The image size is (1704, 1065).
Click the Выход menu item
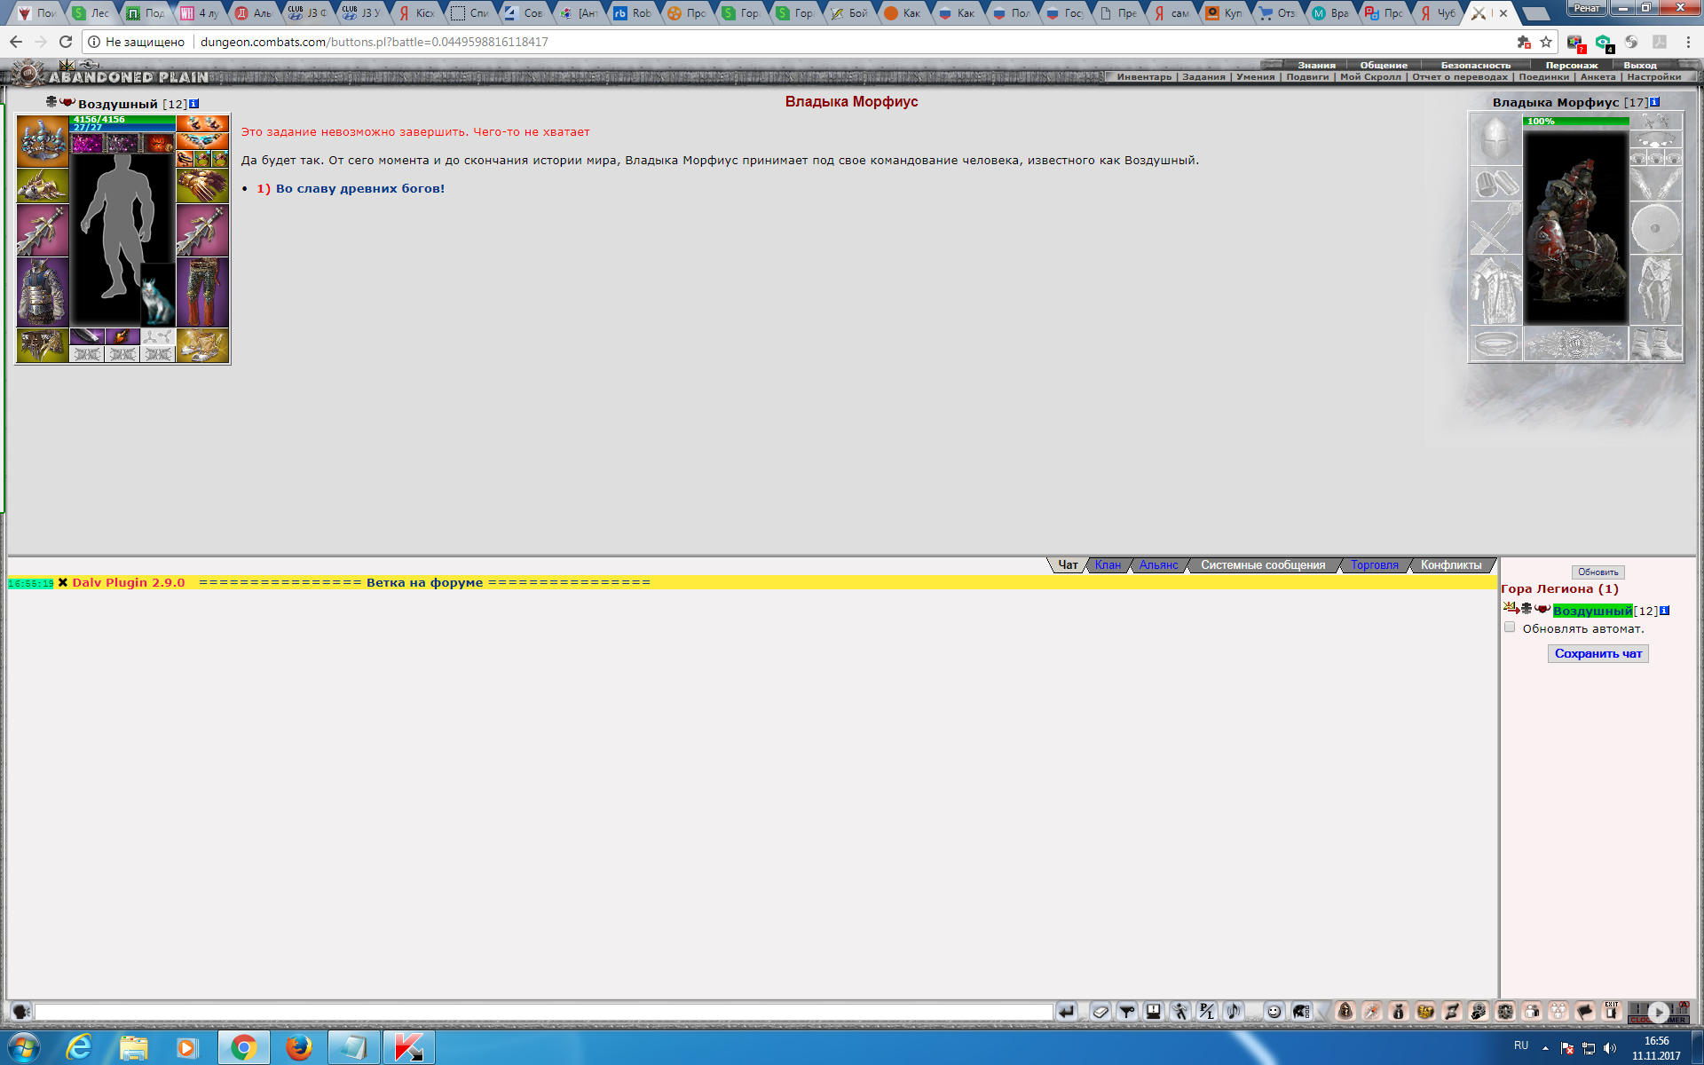(1640, 65)
